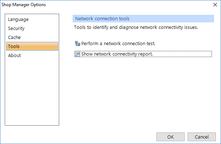Click the network connection test computers icon

pos(77,43)
